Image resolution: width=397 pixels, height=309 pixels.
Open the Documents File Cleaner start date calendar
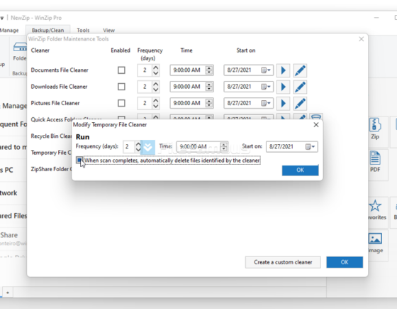(266, 70)
